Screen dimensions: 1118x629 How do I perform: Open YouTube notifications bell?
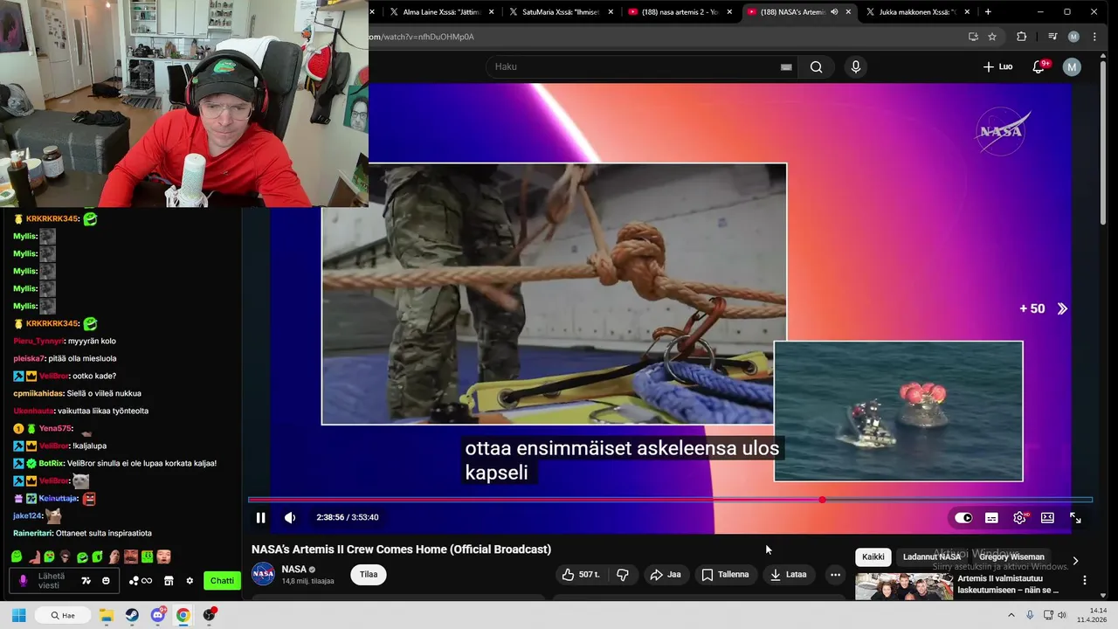click(x=1039, y=66)
